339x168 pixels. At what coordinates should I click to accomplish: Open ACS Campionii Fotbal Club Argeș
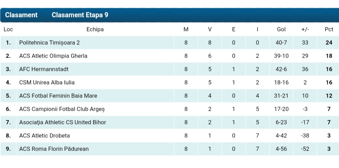coord(62,109)
